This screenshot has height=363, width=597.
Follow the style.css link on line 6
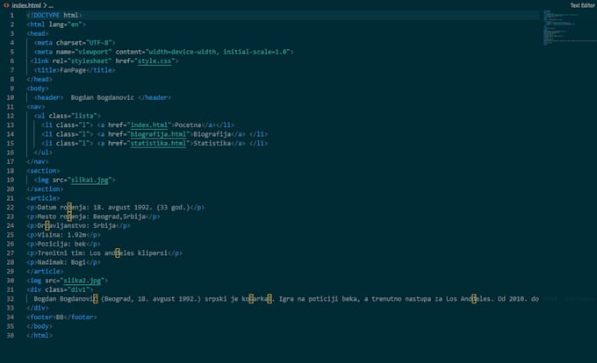[155, 60]
